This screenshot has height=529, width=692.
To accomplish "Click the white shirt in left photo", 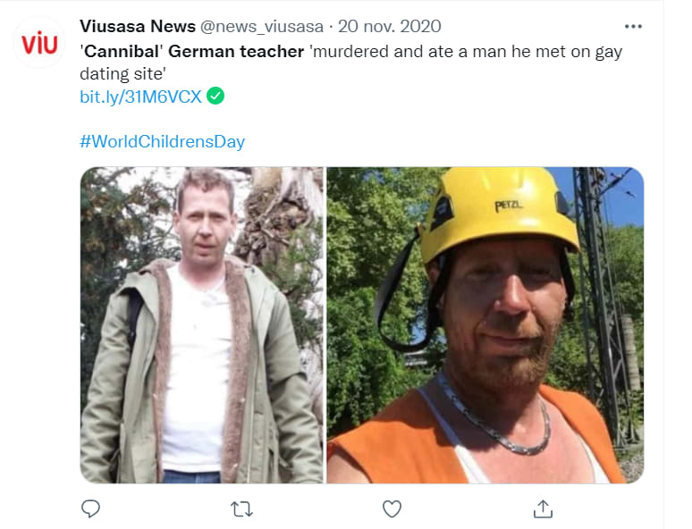I will (197, 368).
